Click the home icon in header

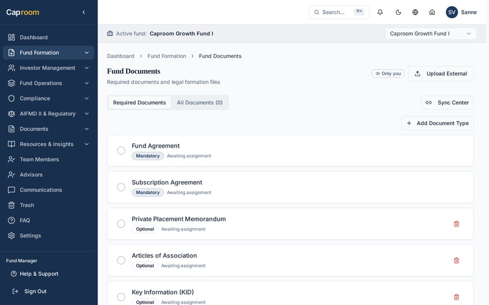[432, 12]
